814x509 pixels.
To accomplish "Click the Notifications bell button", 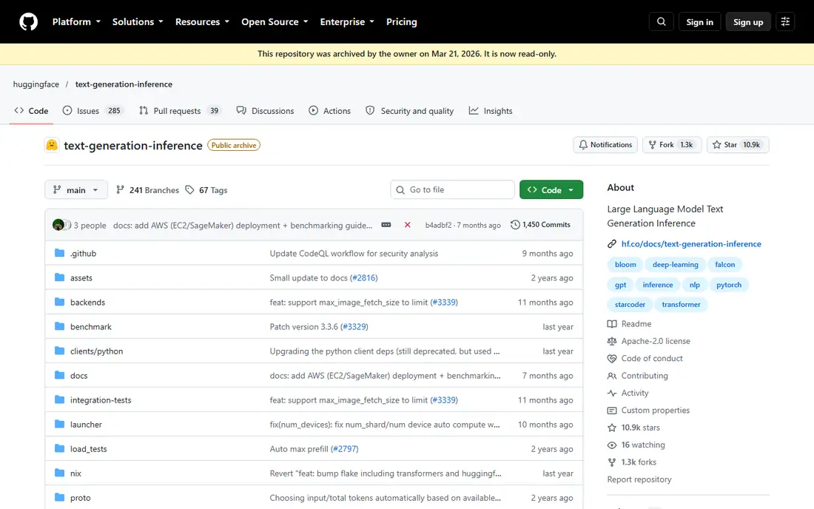I will coord(605,145).
